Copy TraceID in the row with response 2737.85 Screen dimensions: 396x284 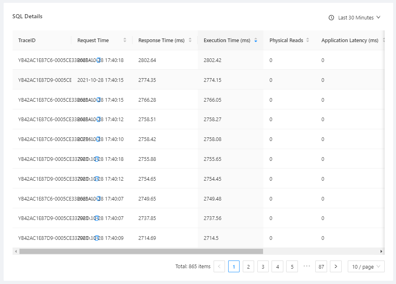click(96, 218)
